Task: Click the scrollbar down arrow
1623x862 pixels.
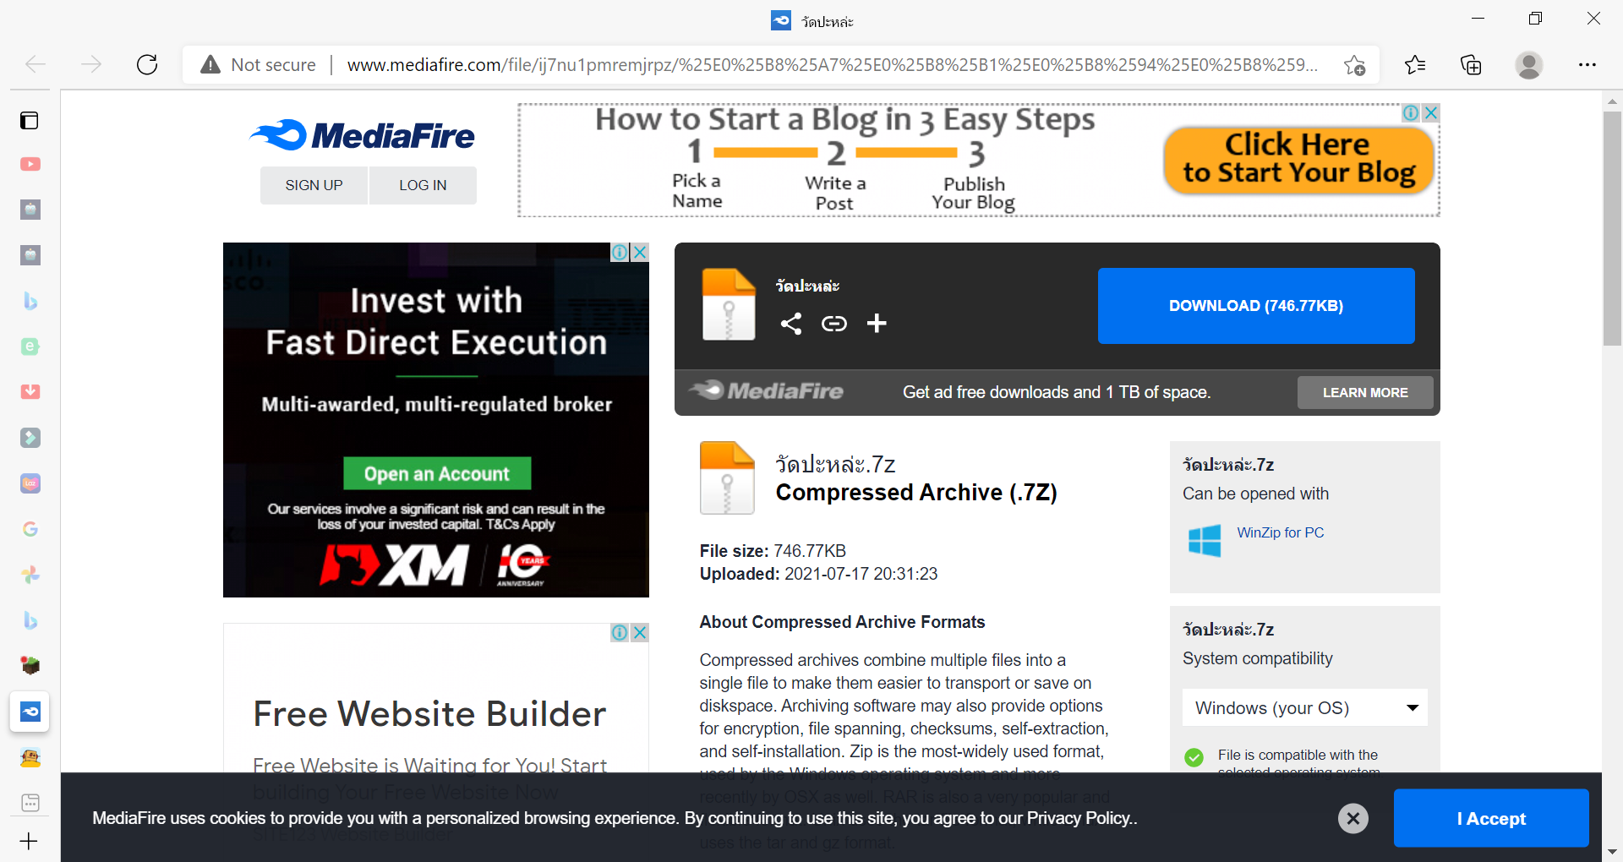Action: tap(1612, 852)
